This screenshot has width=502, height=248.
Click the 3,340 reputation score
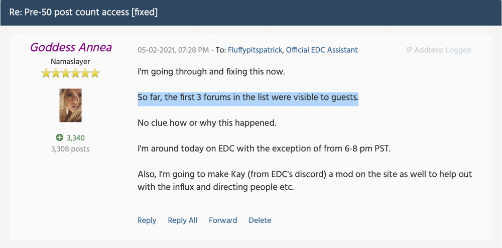tap(76, 138)
